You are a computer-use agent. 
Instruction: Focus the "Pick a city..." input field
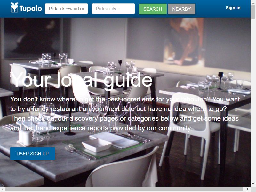click(113, 9)
